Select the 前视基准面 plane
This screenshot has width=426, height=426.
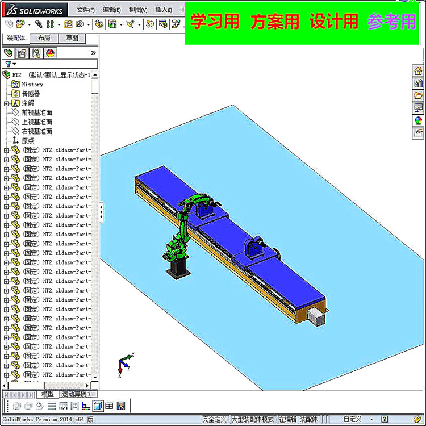coord(32,112)
